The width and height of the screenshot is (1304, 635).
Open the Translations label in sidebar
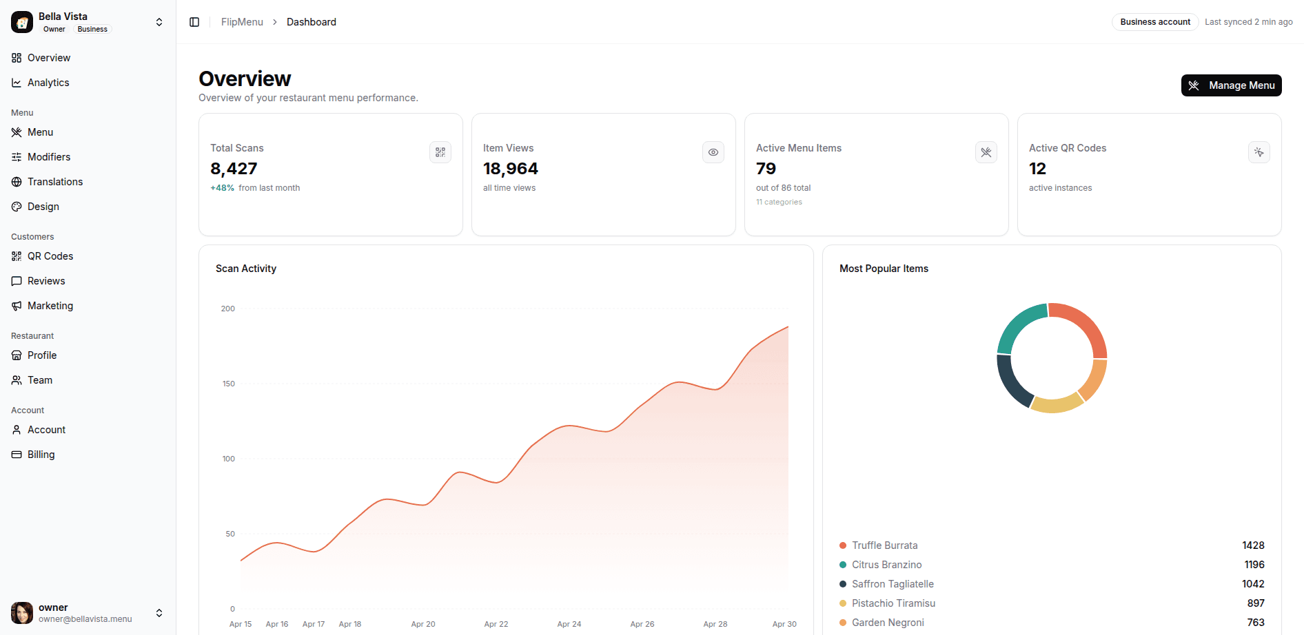click(55, 182)
